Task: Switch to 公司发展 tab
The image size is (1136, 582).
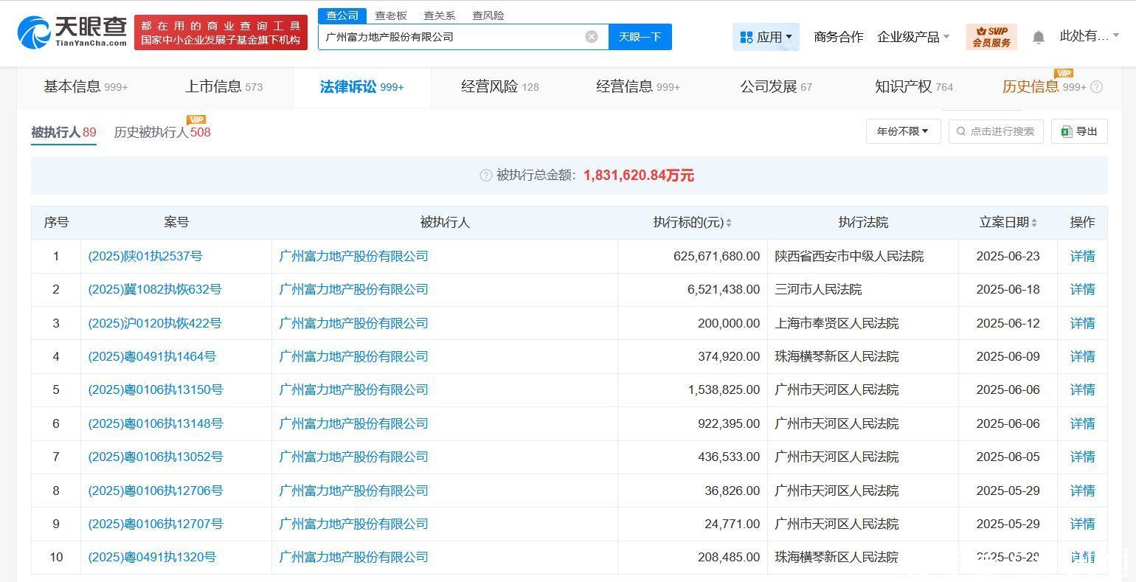Action: 776,87
